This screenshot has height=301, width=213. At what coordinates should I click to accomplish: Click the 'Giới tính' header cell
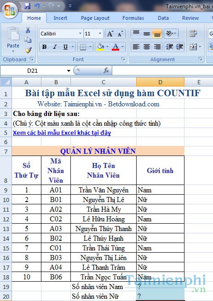(x=160, y=170)
